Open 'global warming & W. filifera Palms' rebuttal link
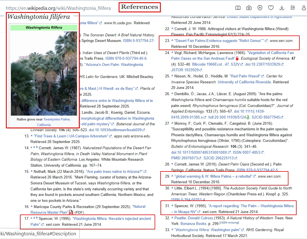 [x=215, y=176]
